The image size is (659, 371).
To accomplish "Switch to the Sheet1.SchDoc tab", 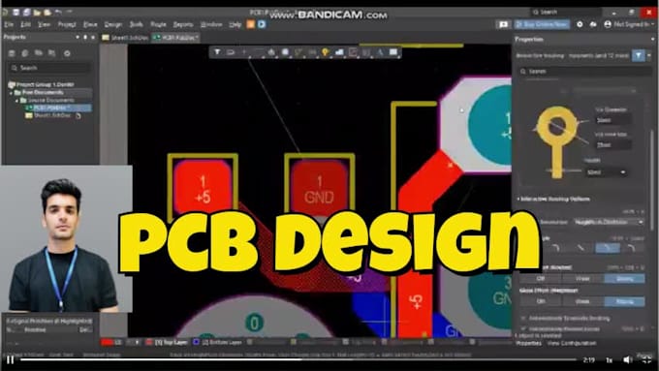I will click(x=125, y=38).
